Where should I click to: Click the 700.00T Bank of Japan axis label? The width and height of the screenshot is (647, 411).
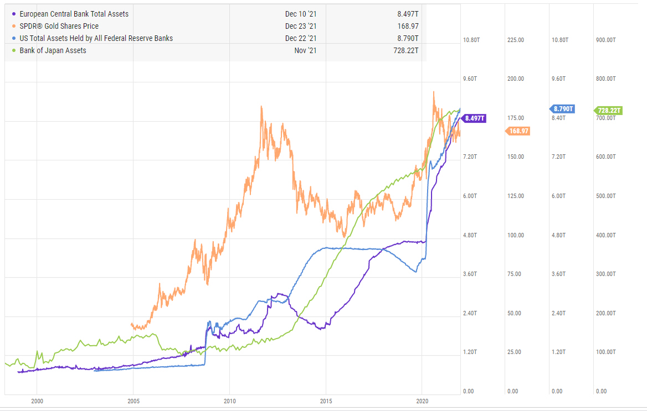tap(606, 118)
